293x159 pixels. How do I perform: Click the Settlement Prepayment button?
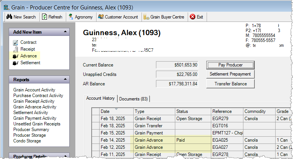tap(231, 74)
